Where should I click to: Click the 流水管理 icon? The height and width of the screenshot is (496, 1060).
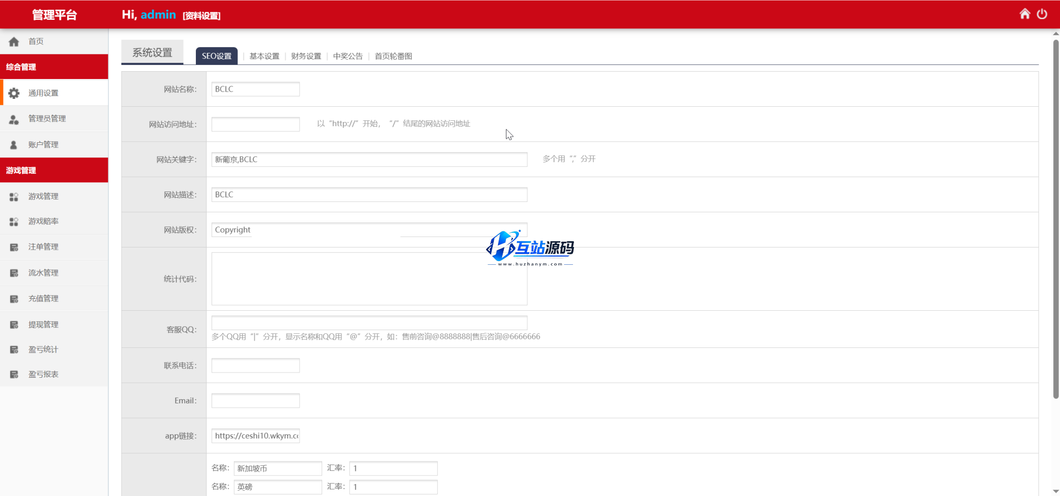pyautogui.click(x=14, y=272)
